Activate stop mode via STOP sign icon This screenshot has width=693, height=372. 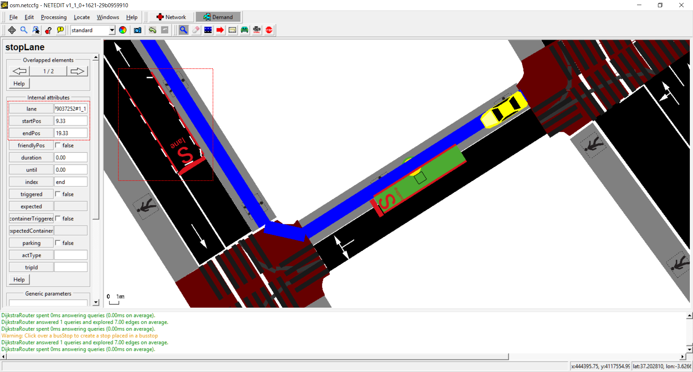tap(269, 30)
